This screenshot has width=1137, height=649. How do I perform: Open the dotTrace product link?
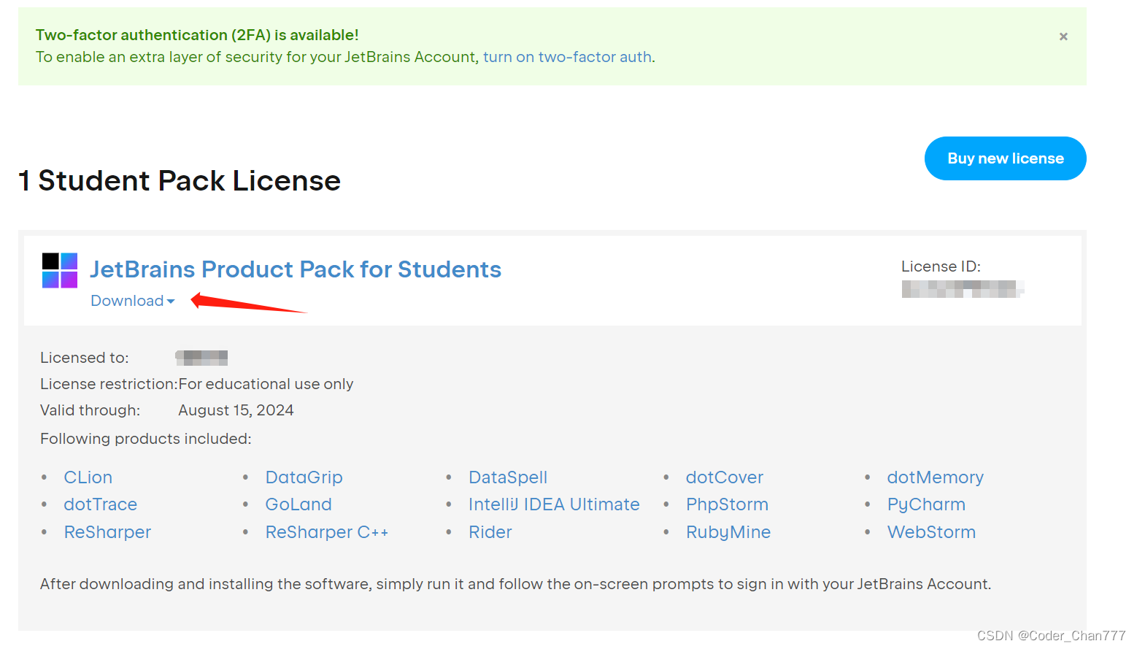101,504
